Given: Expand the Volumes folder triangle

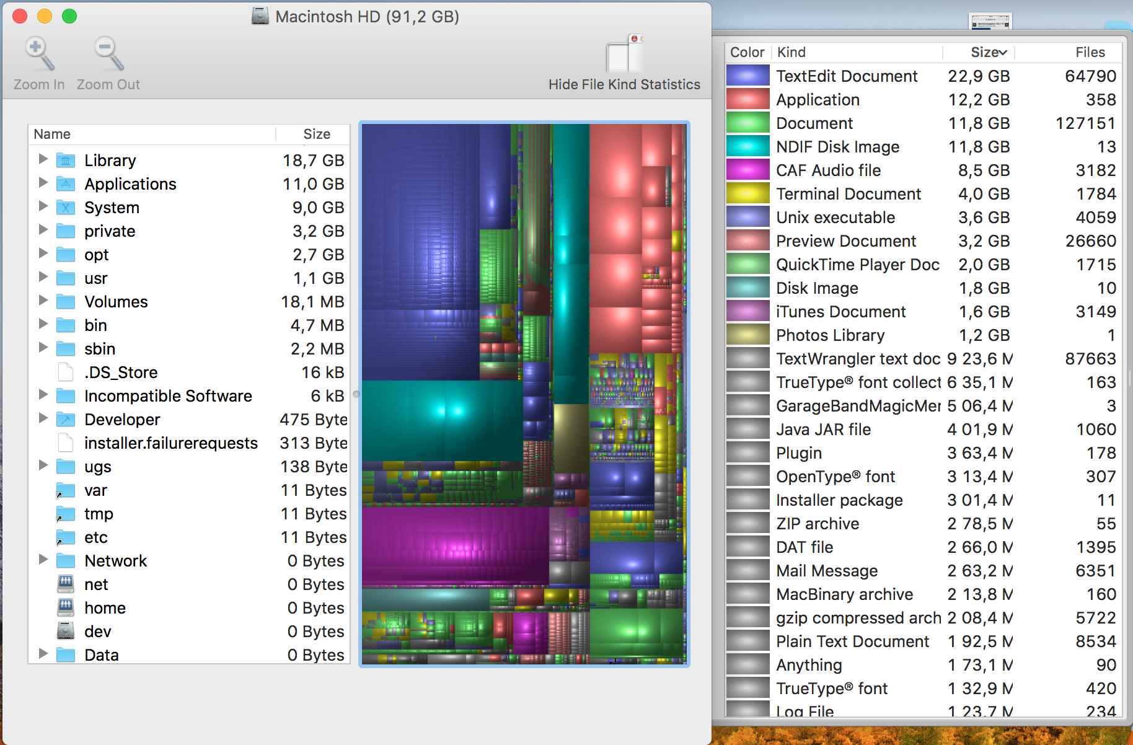Looking at the screenshot, I should (43, 301).
